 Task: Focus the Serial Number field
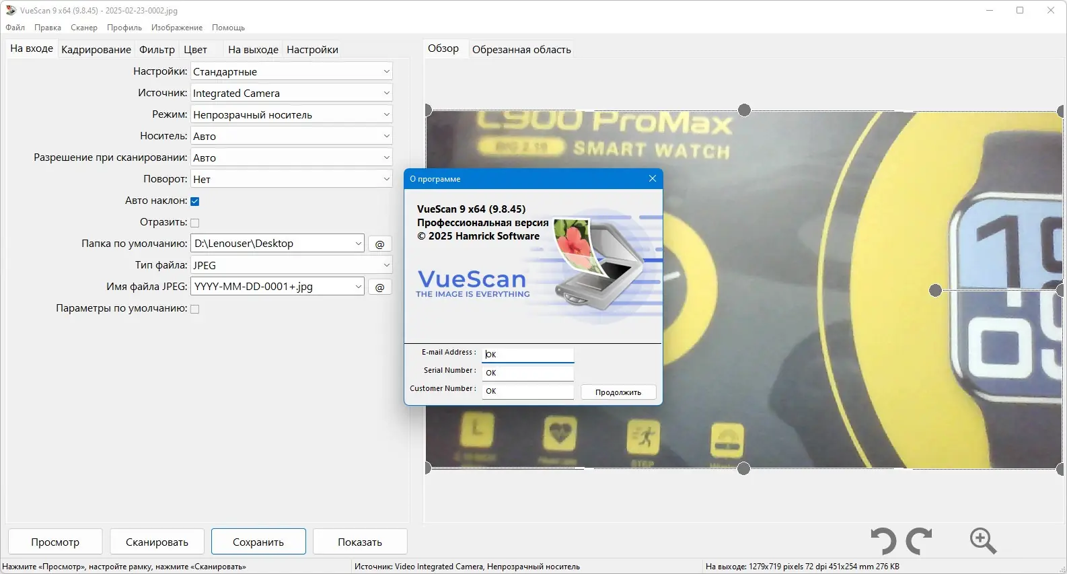[x=528, y=373]
